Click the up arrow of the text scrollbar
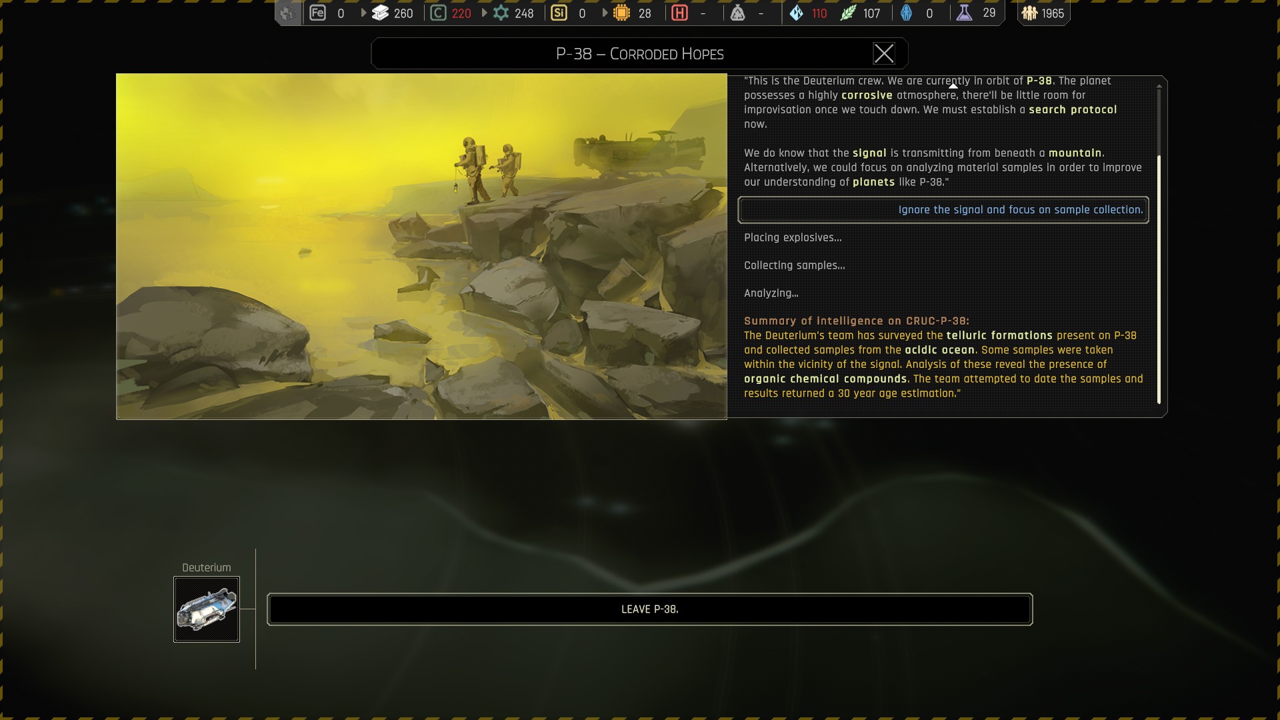This screenshot has height=720, width=1280. (1159, 87)
